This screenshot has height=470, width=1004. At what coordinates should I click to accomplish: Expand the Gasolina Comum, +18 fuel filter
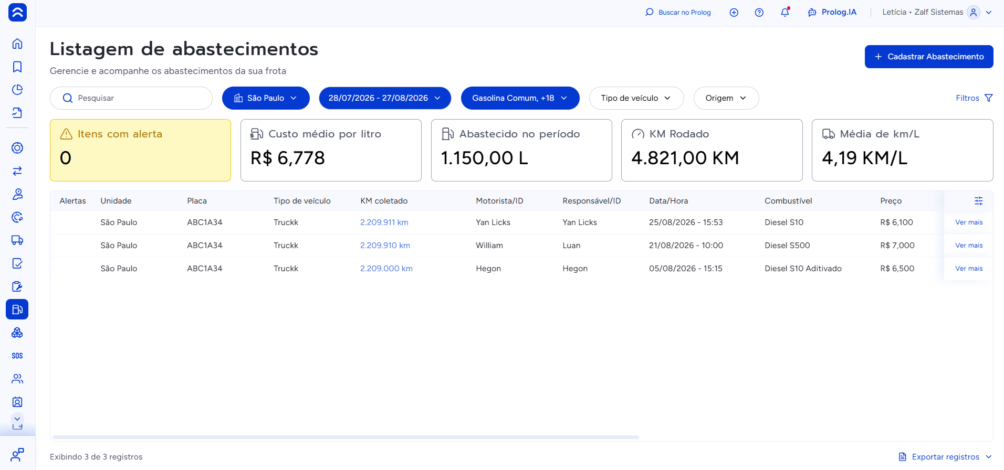pyautogui.click(x=520, y=98)
